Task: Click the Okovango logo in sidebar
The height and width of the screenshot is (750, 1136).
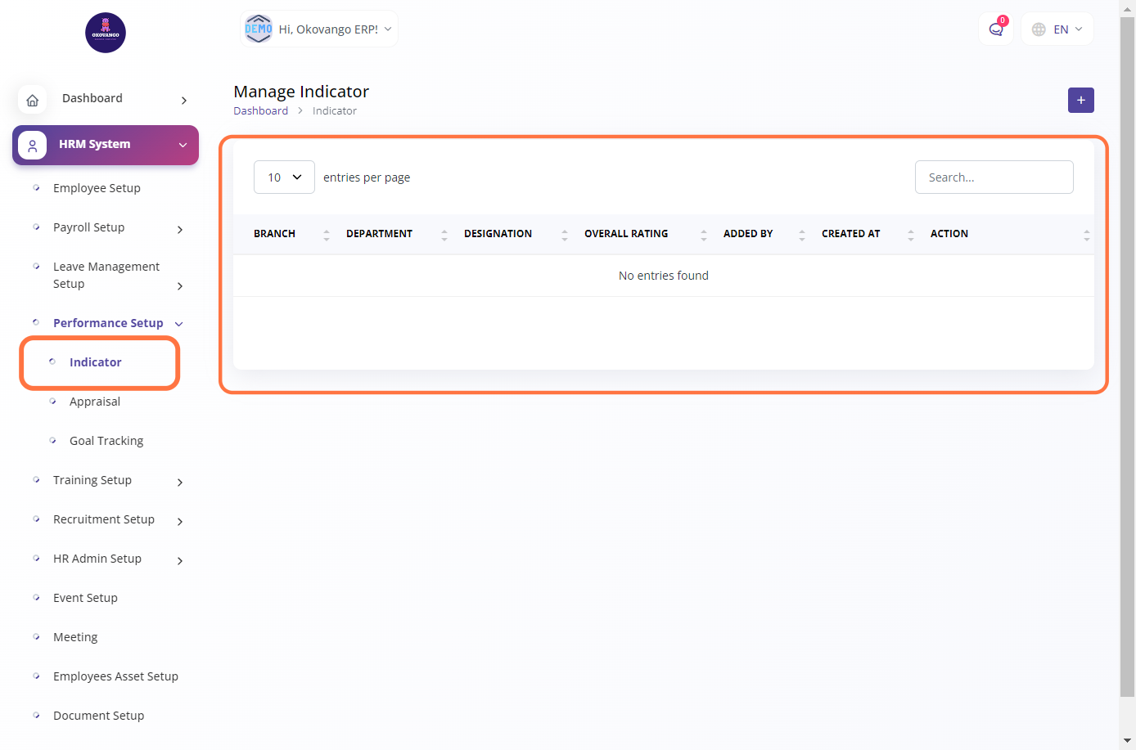Action: (106, 33)
